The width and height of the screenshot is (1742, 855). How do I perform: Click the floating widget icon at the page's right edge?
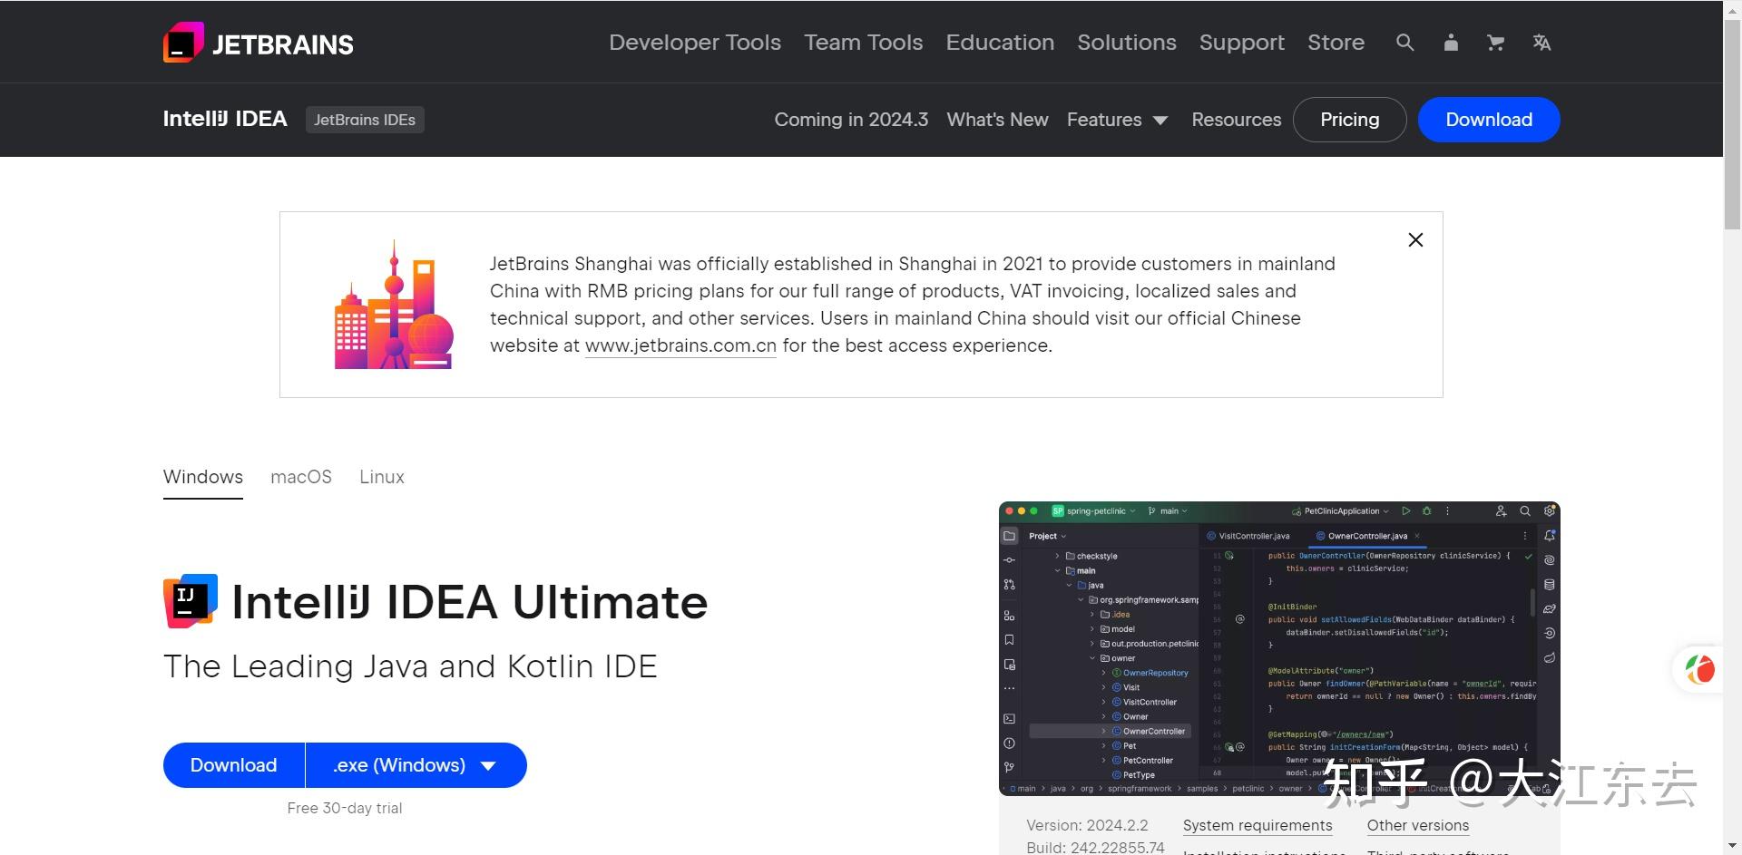1699,669
